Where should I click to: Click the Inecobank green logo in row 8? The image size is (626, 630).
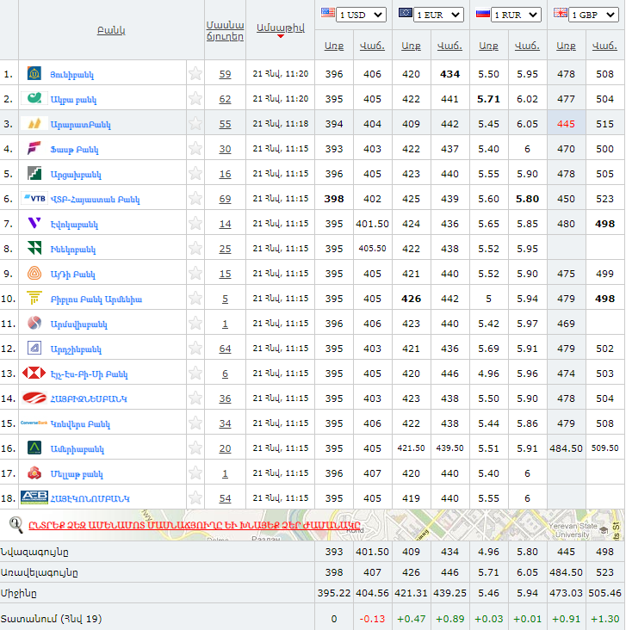[34, 248]
